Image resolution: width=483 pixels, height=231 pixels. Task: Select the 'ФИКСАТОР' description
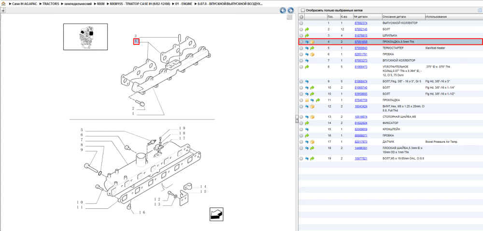[x=390, y=123]
